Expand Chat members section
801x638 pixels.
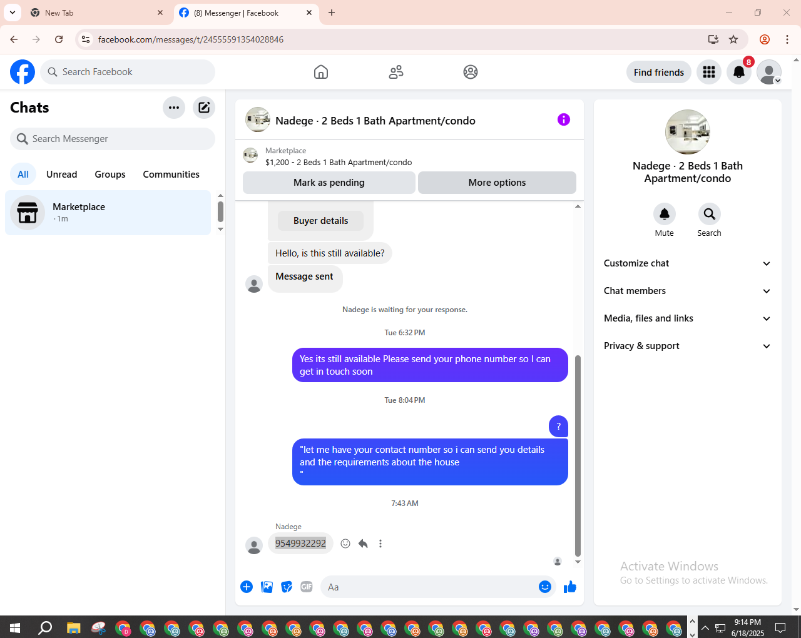tap(687, 291)
